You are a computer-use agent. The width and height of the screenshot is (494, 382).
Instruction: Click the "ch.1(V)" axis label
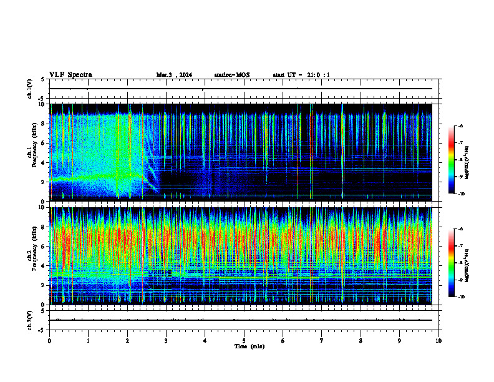click(x=30, y=89)
